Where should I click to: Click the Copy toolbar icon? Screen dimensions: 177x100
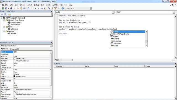(x=18, y=8)
